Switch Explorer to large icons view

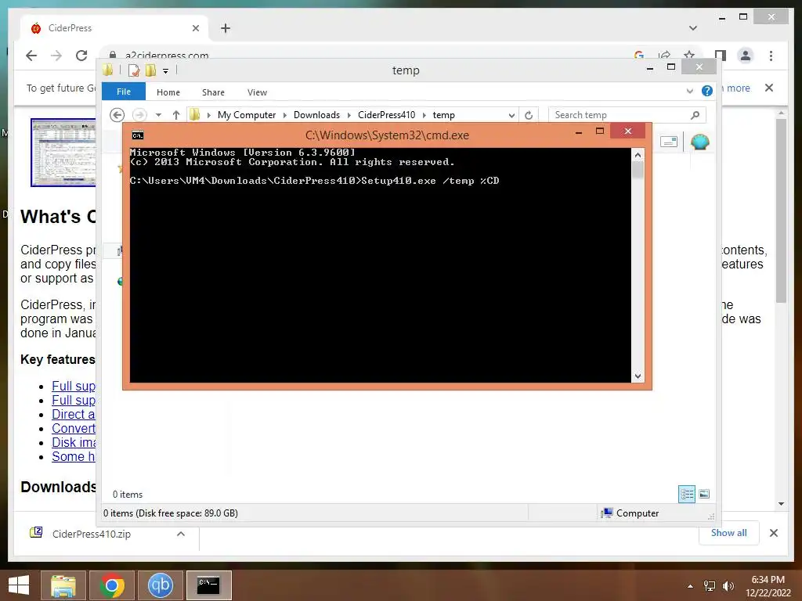[704, 494]
